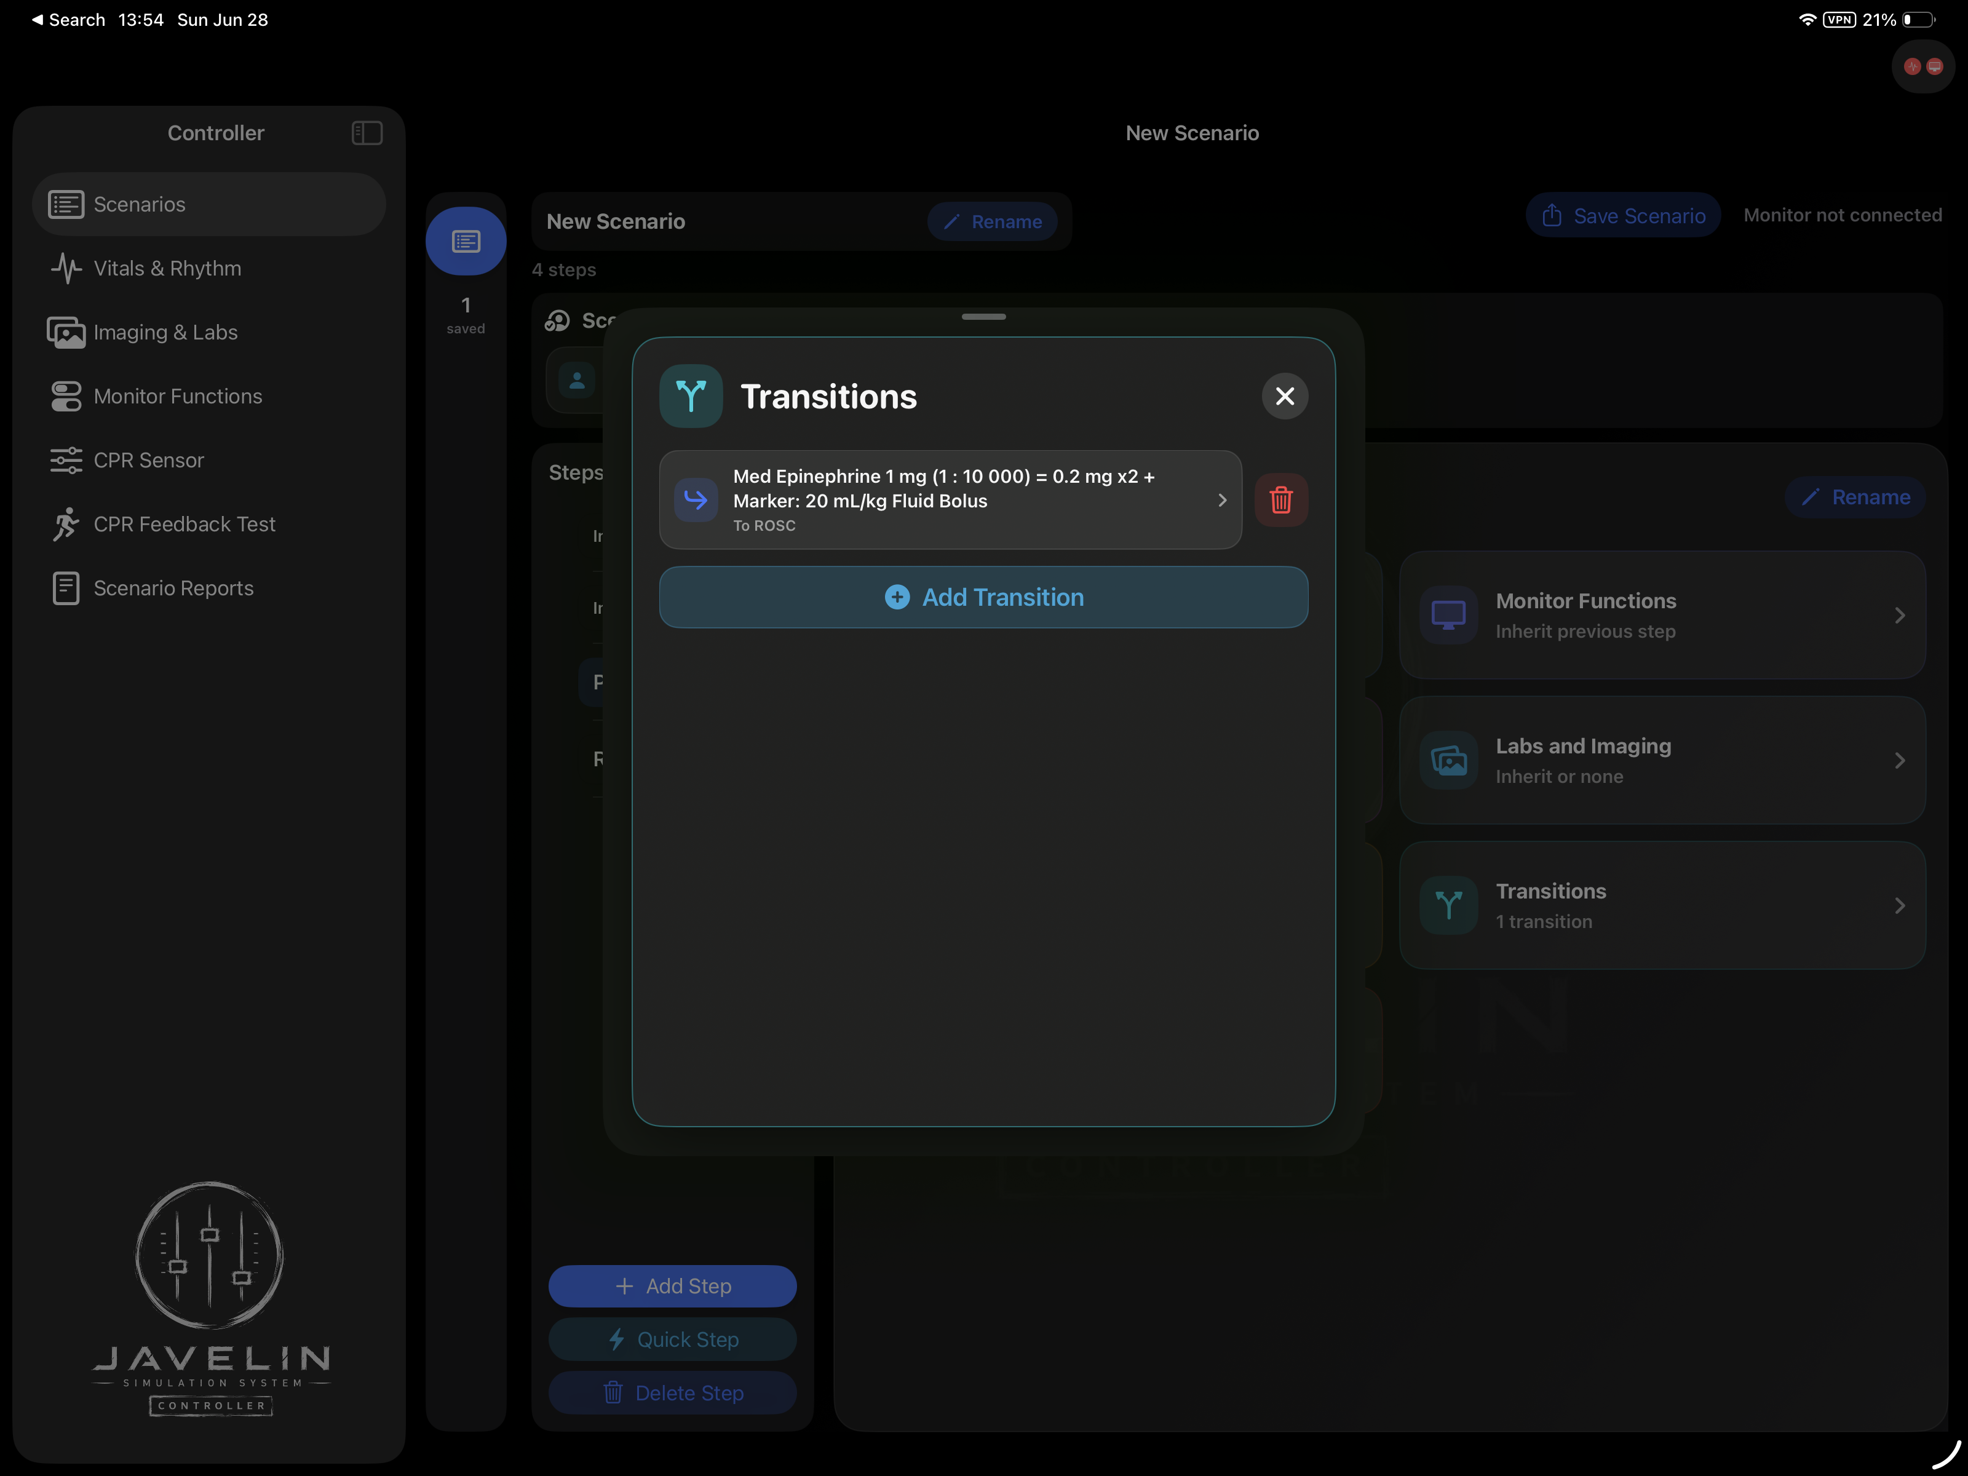The image size is (1968, 1476).
Task: Click the Transitions fork icon in dialog header
Action: (691, 396)
